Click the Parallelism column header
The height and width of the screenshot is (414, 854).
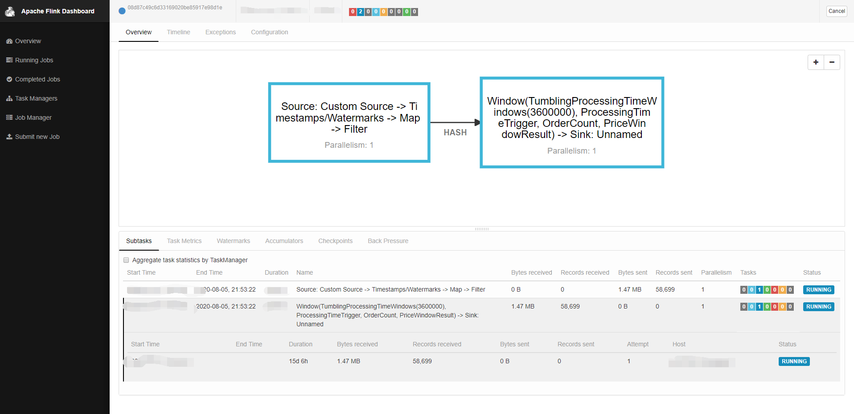[716, 272]
